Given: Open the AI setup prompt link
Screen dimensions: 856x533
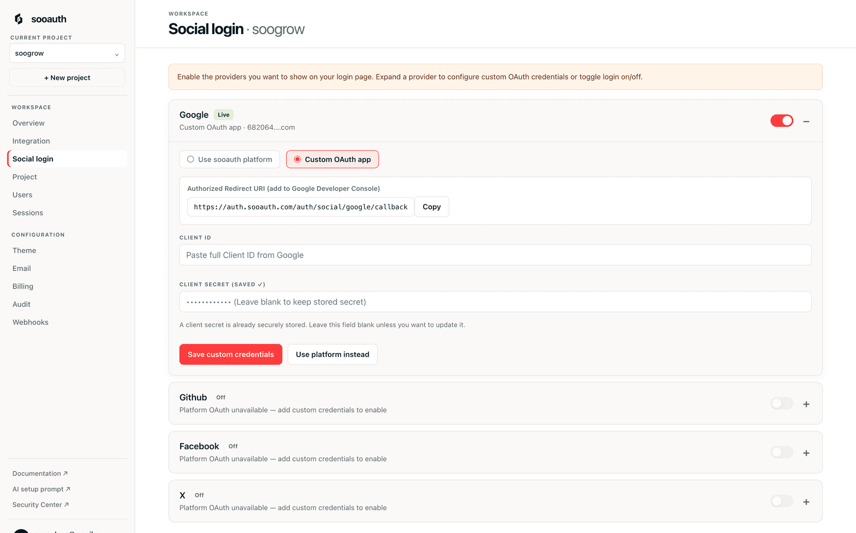Looking at the screenshot, I should tap(41, 489).
